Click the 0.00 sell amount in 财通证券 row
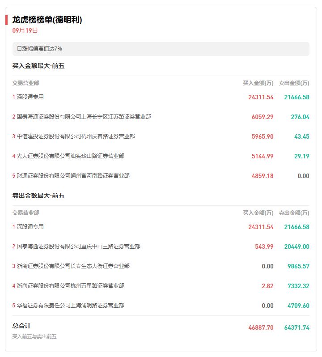Screen dimensions: 322x357 [303, 176]
